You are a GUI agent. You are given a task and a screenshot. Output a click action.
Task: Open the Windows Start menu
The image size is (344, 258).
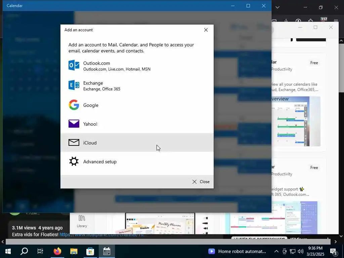point(8,251)
